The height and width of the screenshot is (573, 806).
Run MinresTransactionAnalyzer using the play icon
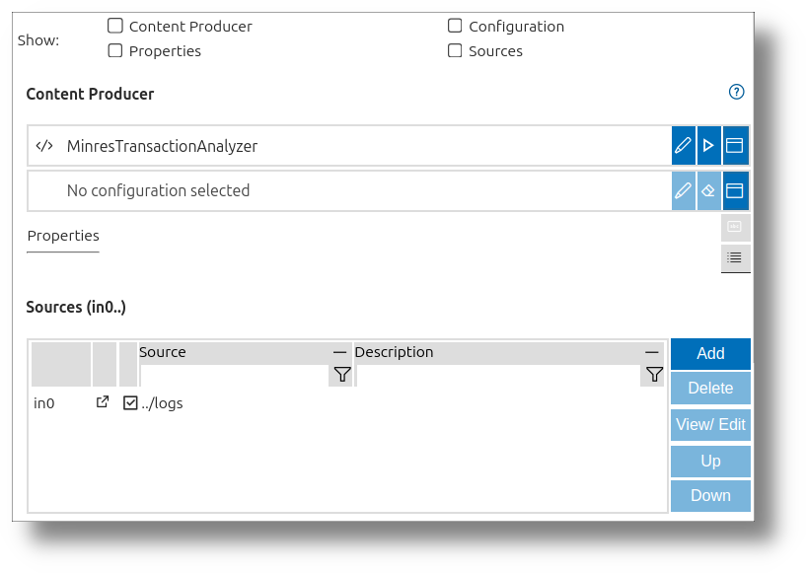point(708,145)
